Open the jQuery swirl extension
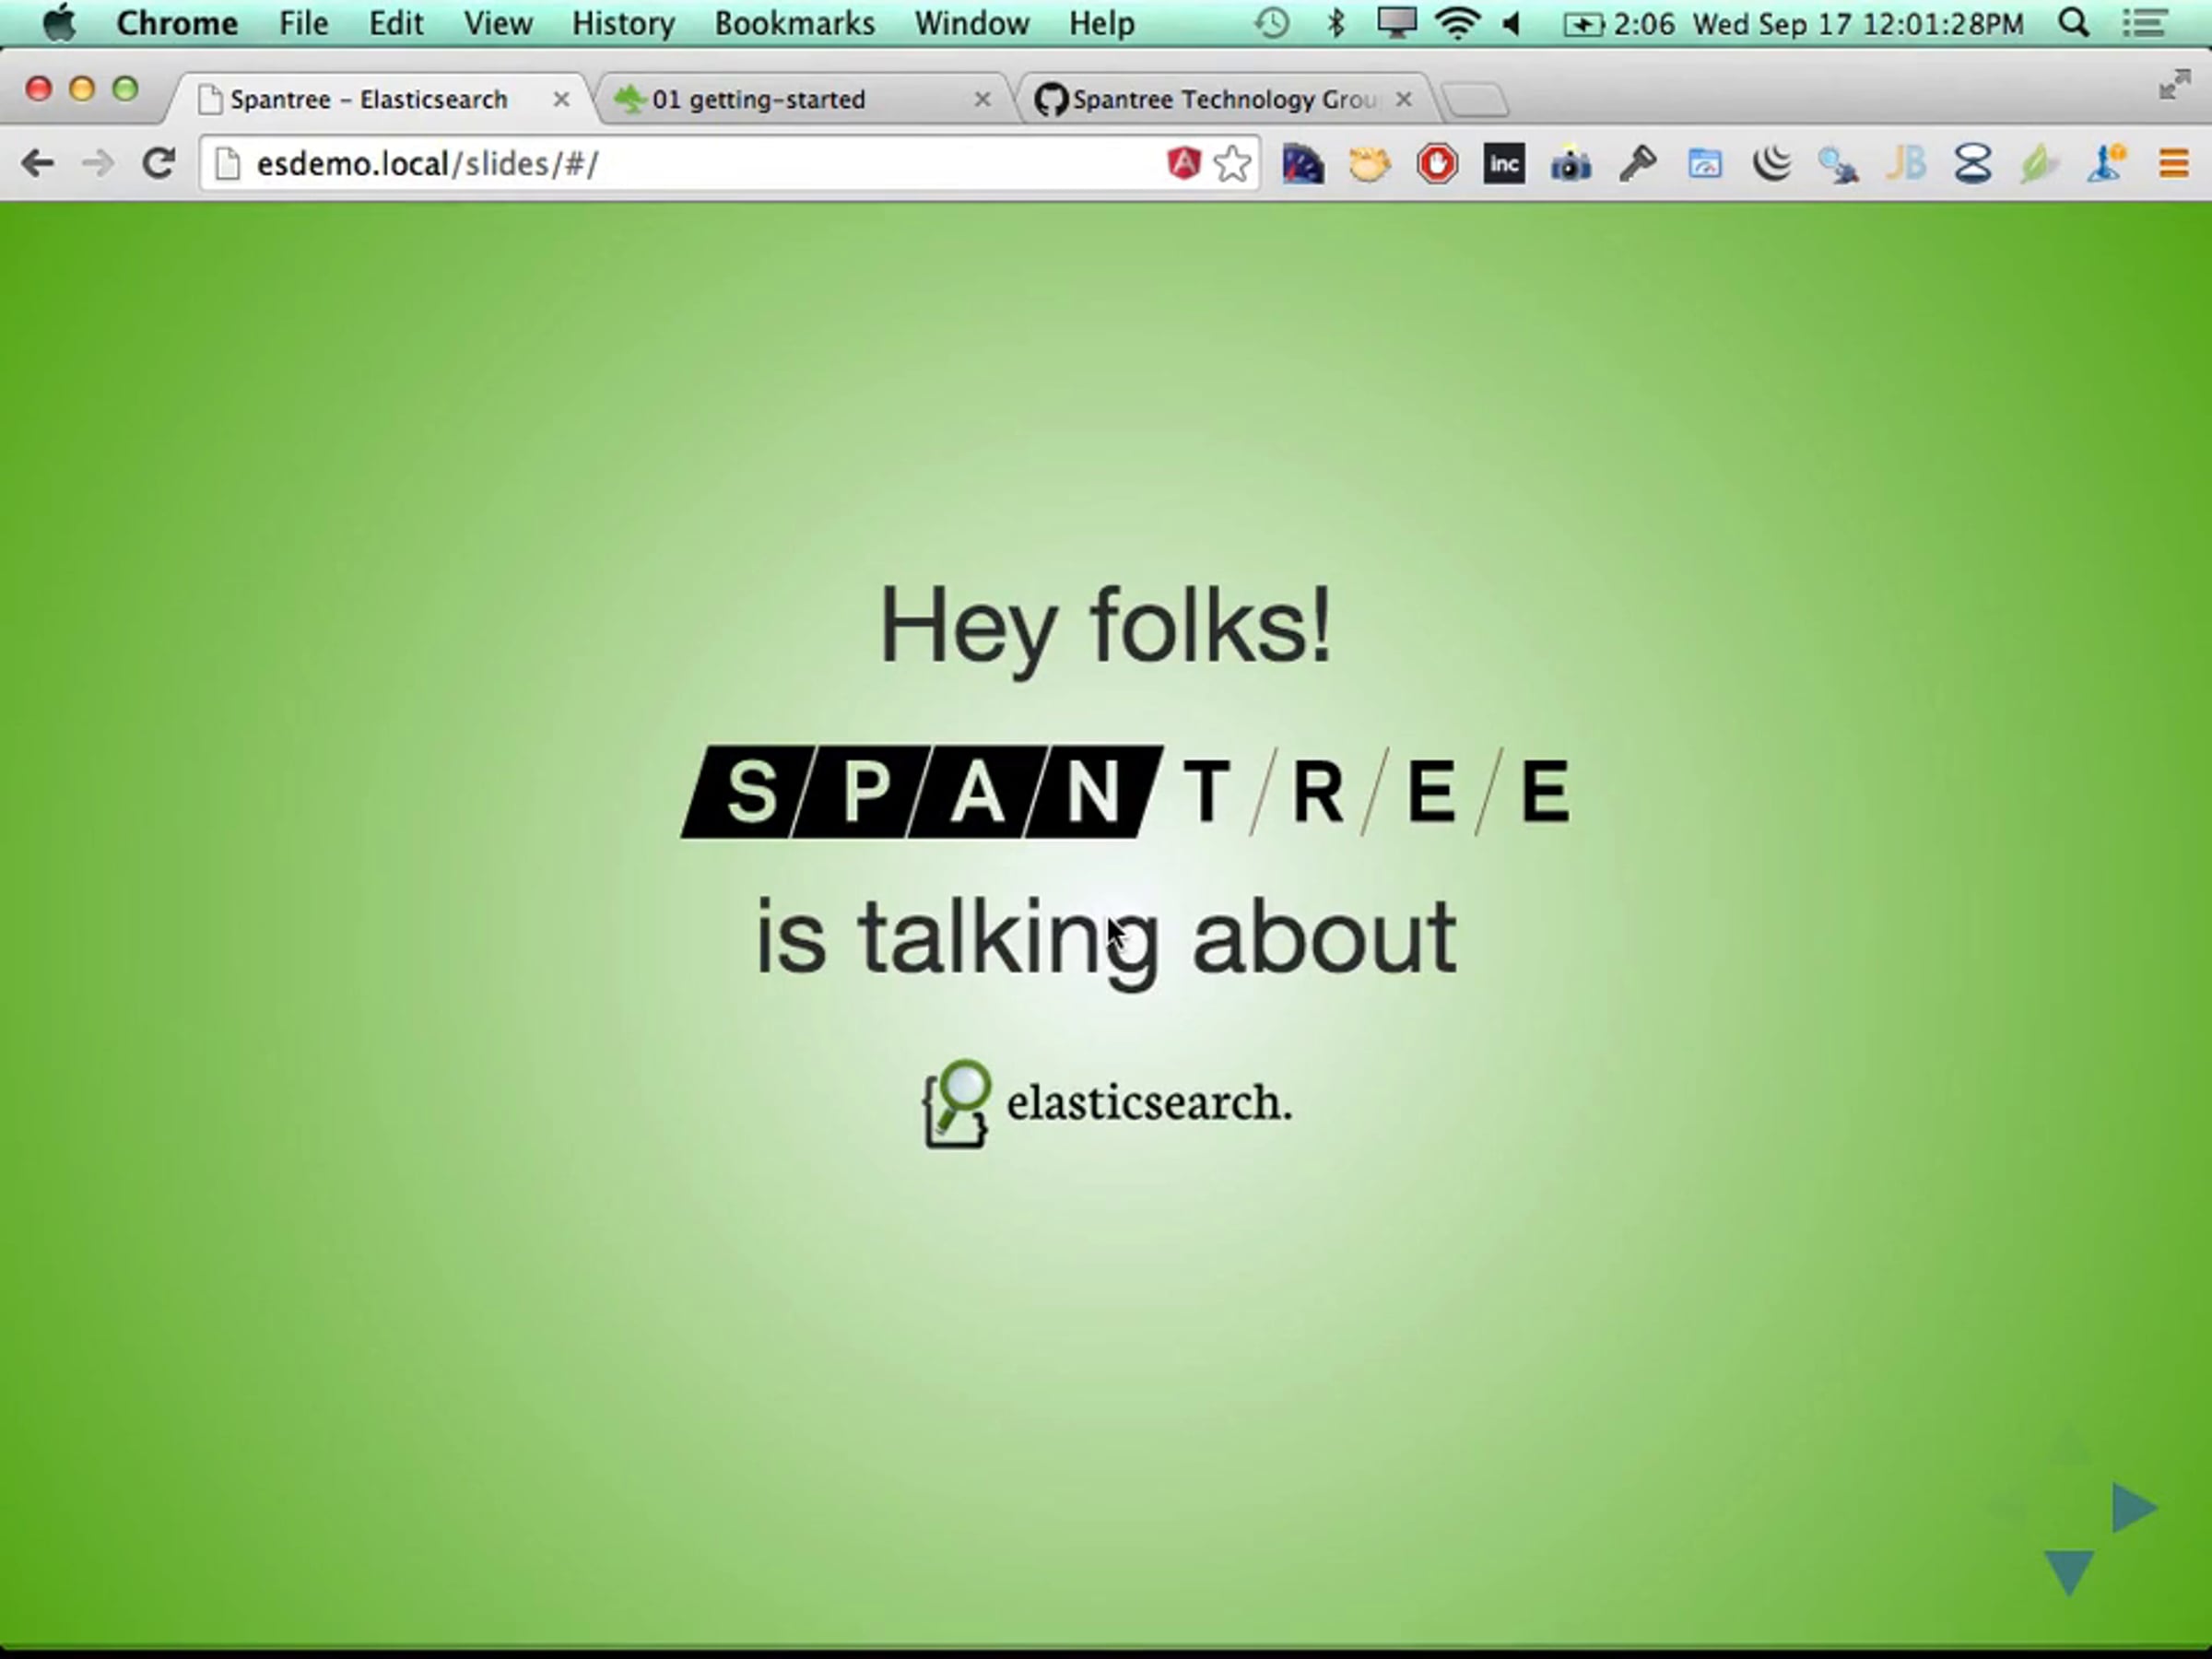Screen dimensions: 2212x1659 (1772, 164)
